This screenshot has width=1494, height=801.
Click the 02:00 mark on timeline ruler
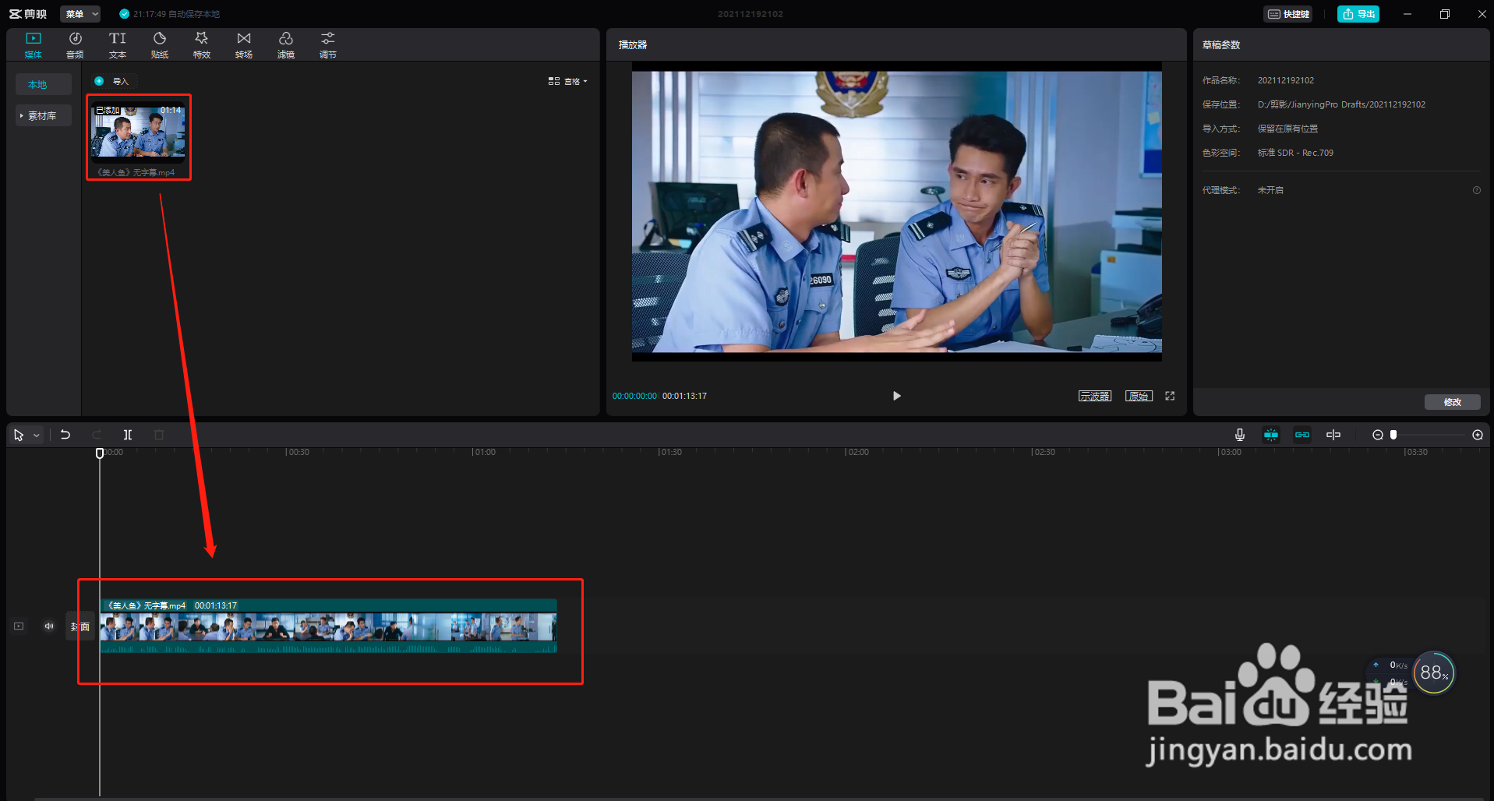857,452
